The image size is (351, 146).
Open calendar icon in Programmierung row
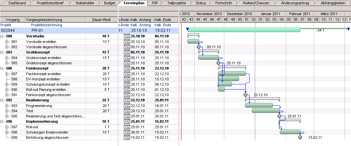(x=127, y=106)
